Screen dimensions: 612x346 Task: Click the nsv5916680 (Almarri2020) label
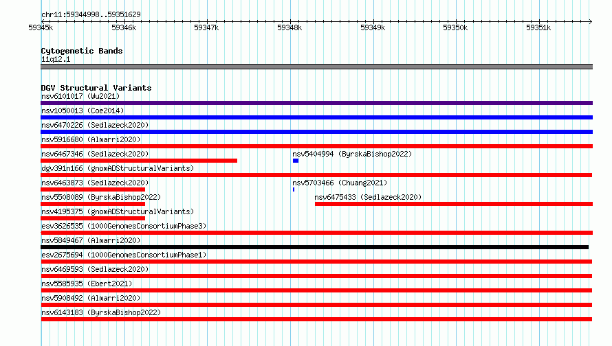click(x=91, y=139)
